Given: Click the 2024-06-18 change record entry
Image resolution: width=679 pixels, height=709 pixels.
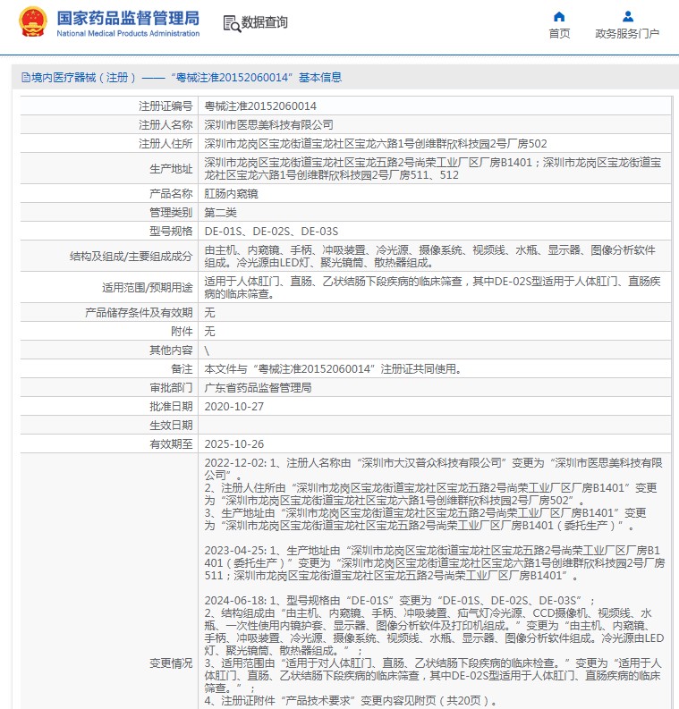Looking at the screenshot, I should point(434,651).
